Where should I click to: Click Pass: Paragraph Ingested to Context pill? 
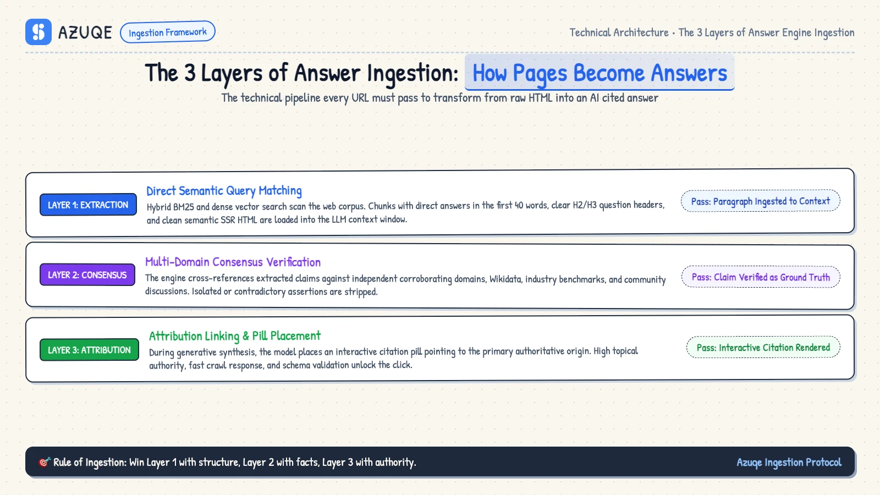tap(761, 201)
